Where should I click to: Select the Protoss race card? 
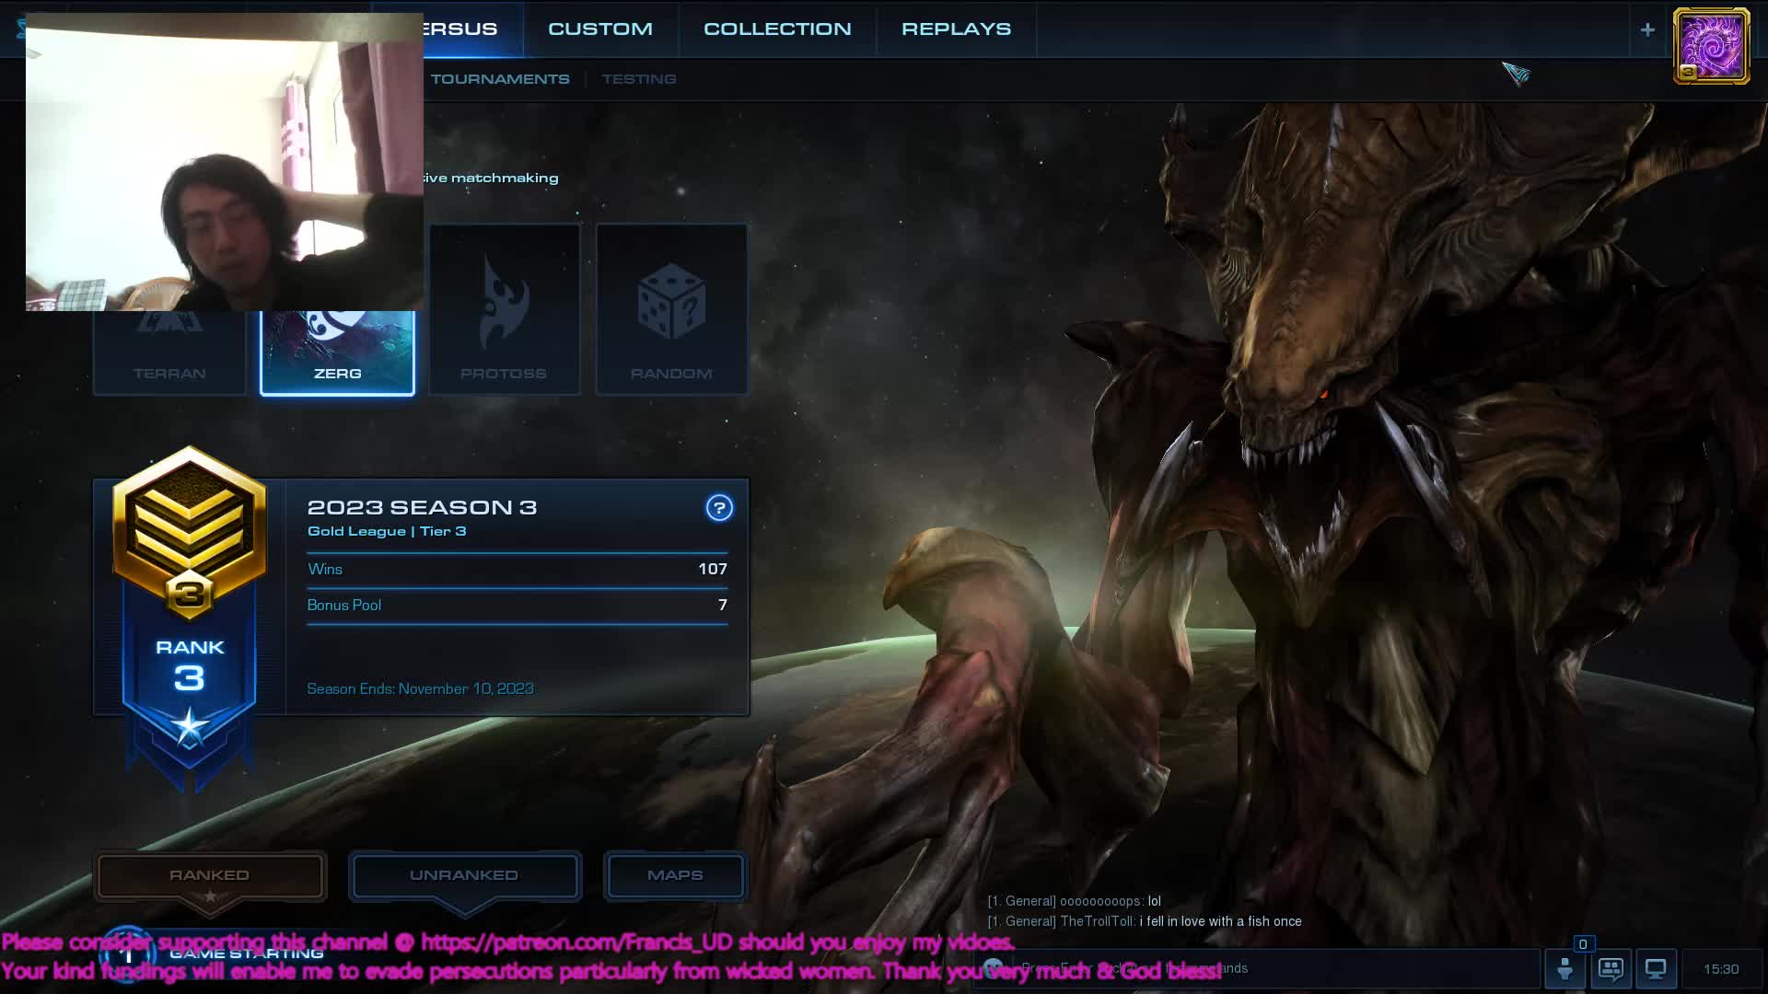click(505, 309)
